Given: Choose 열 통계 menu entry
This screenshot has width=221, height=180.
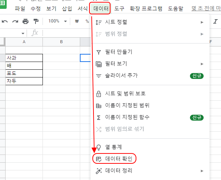Looking at the screenshot, I should click(150, 148).
